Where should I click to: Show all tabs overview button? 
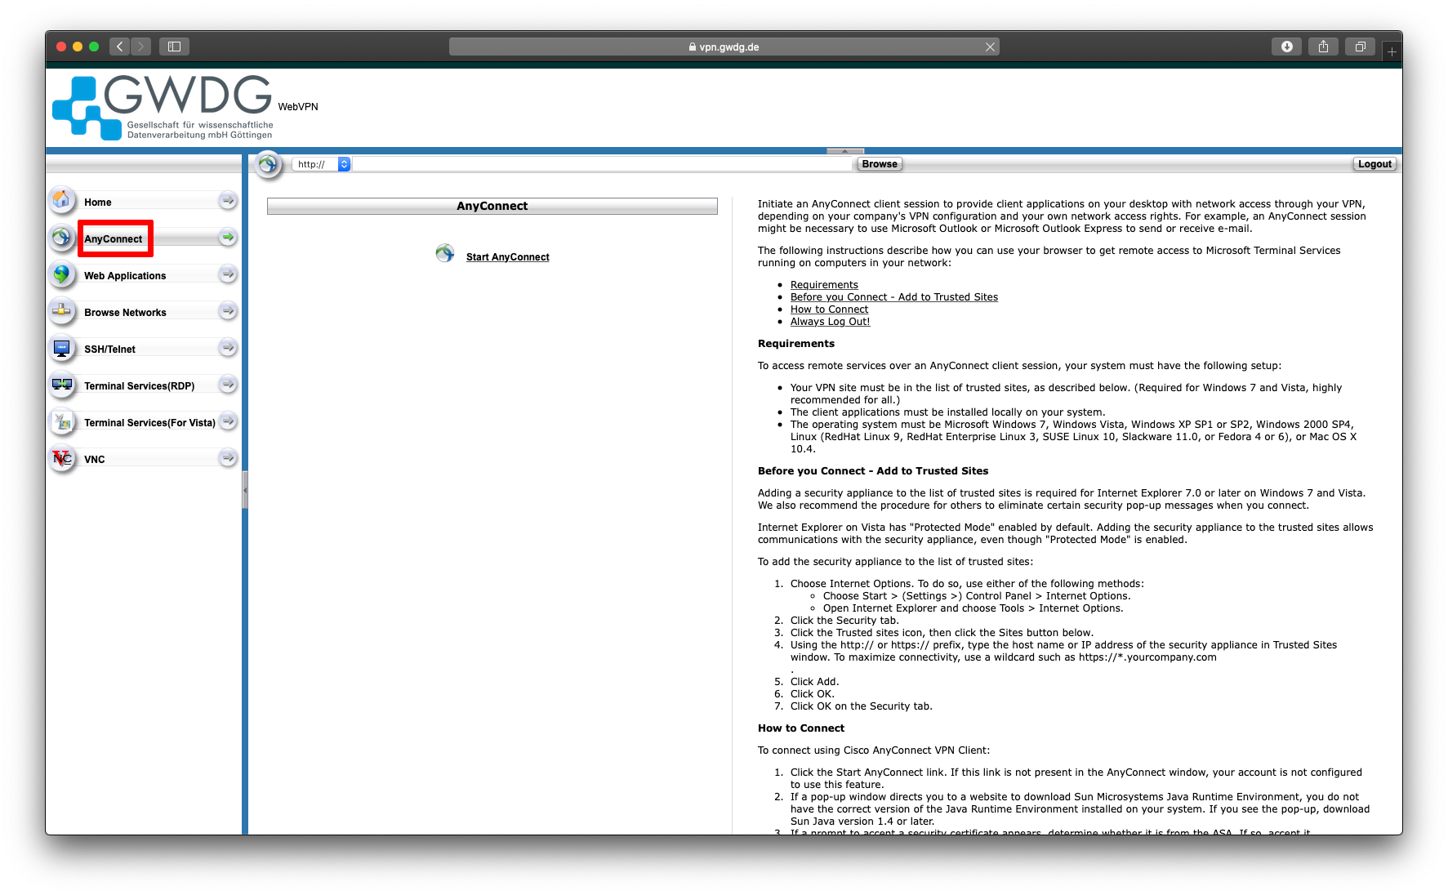coord(1360,47)
